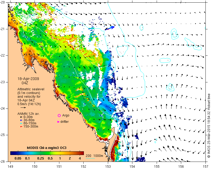211x169 pixels.
Task: Click the '152' longitude axis label
Action: [84, 167]
